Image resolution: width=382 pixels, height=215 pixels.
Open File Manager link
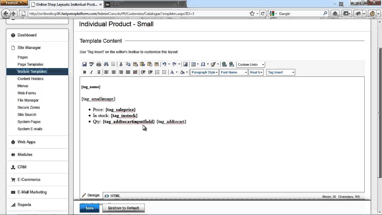28,100
